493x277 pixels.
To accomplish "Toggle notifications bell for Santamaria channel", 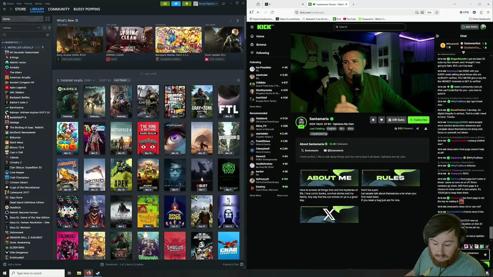I will click(373, 120).
